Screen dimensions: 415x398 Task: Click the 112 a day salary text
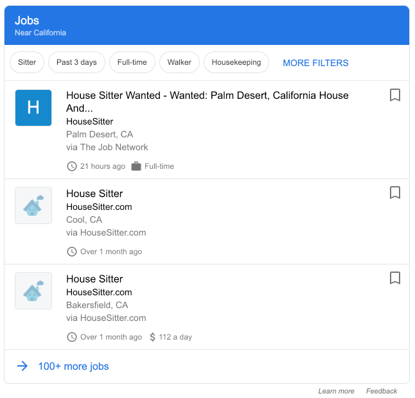(175, 337)
